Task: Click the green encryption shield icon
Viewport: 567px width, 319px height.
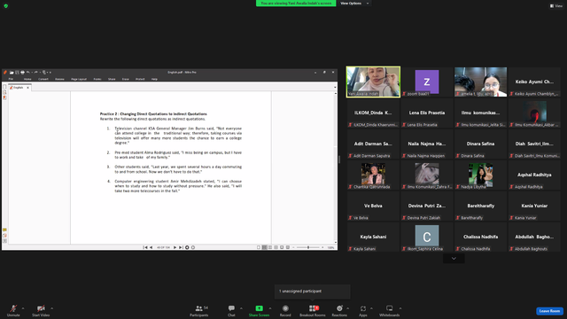Action: (6, 6)
